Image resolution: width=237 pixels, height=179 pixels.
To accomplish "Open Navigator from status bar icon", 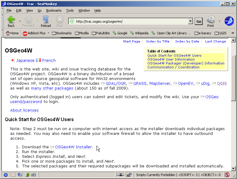I will click(x=6, y=175).
